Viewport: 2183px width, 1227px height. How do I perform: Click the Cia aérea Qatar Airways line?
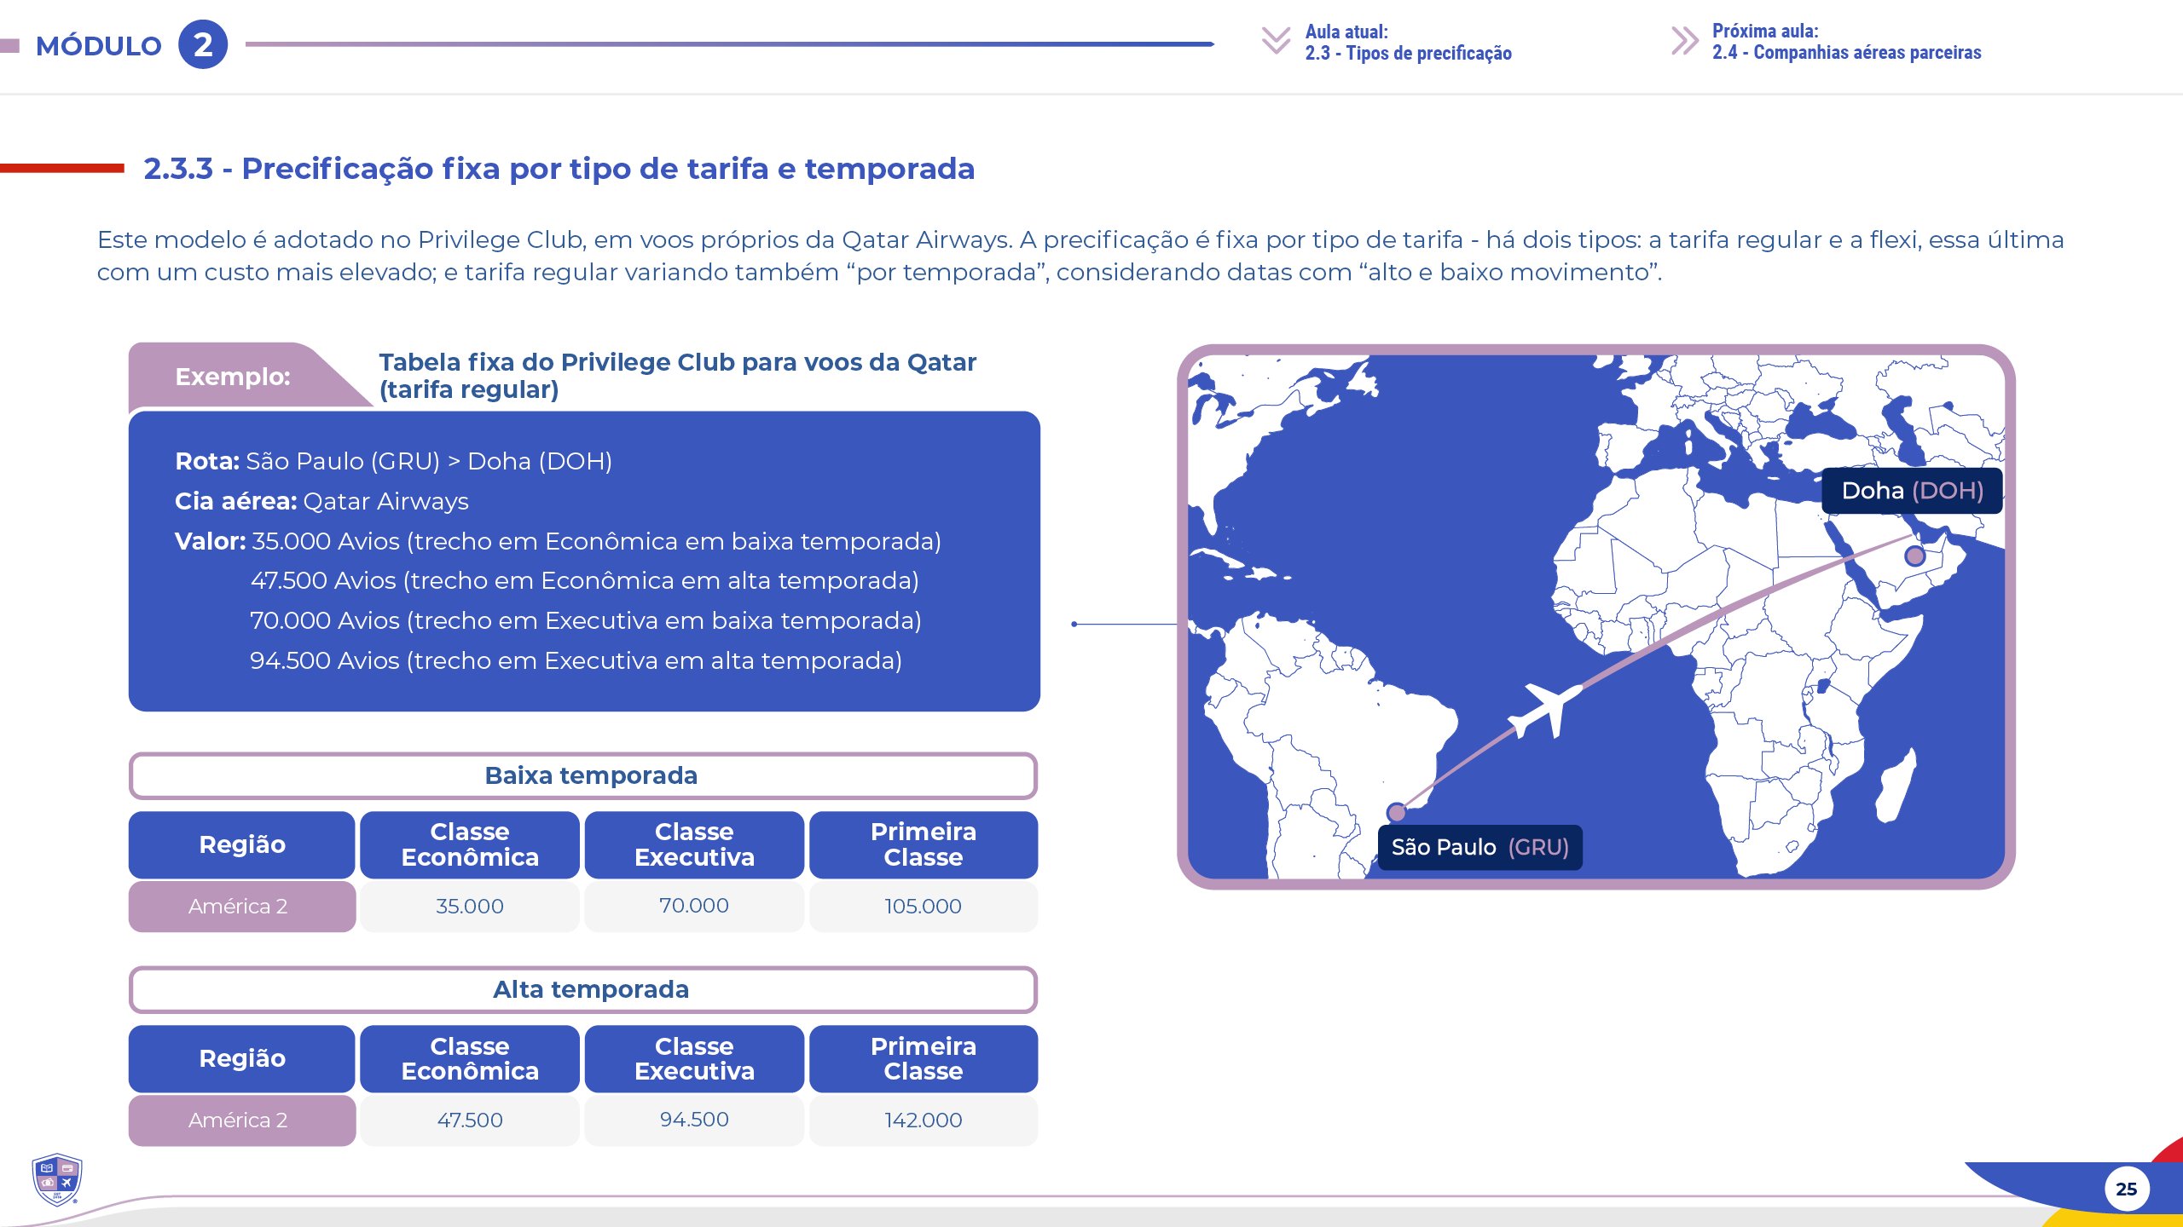[321, 501]
